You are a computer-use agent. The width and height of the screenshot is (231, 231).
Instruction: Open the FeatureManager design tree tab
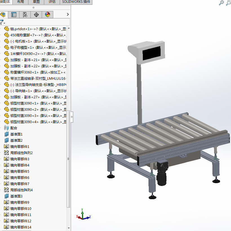(3, 15)
